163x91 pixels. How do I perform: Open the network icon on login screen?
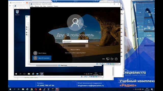point(108,59)
